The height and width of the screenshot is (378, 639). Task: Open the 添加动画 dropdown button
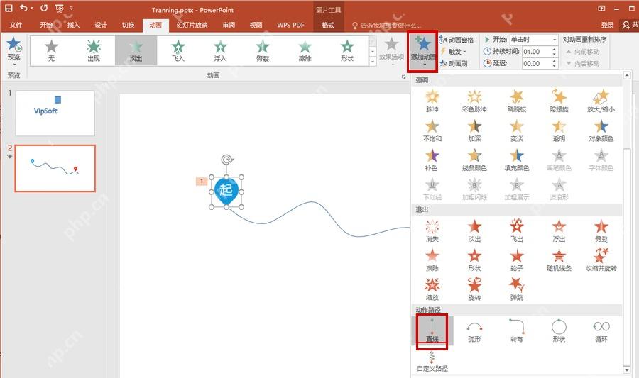click(x=423, y=52)
